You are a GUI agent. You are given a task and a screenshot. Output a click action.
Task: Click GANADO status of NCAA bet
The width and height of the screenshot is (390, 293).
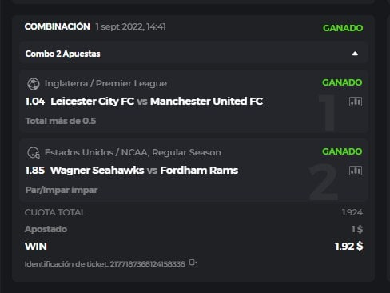tap(342, 151)
